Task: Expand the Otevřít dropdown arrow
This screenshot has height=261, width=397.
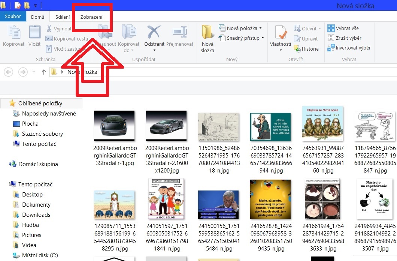Action: 319,28
